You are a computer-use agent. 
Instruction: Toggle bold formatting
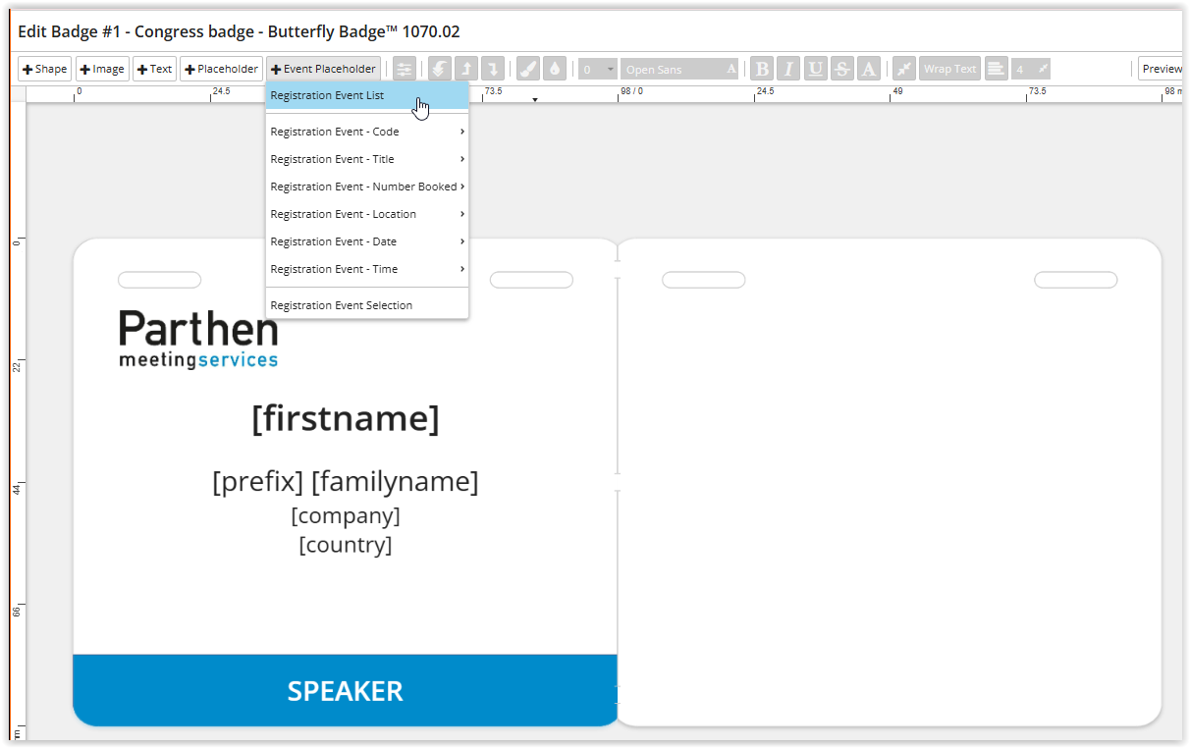point(762,70)
